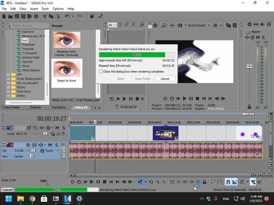Select the Vignette plug-in

tap(27, 62)
